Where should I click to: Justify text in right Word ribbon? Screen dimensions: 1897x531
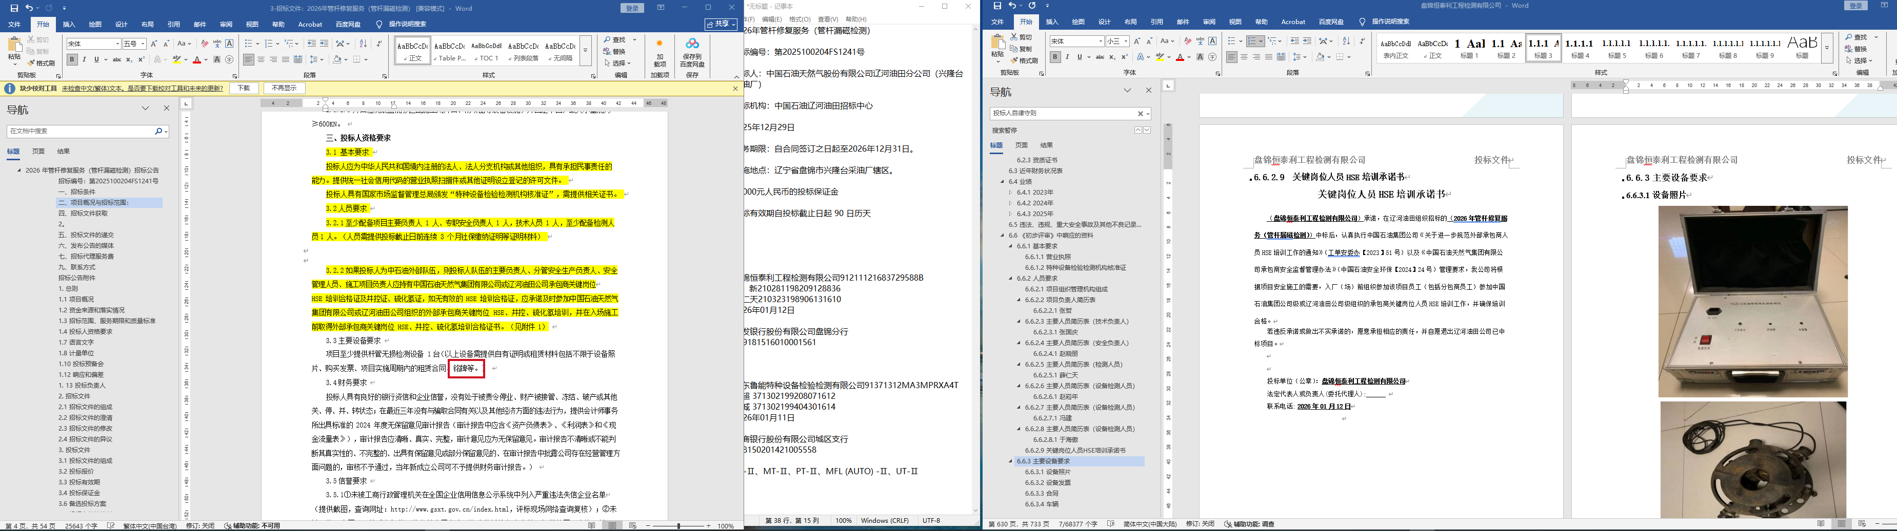1269,57
